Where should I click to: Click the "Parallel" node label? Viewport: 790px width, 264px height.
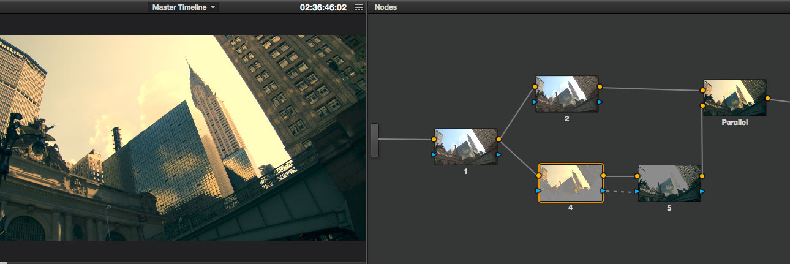735,123
